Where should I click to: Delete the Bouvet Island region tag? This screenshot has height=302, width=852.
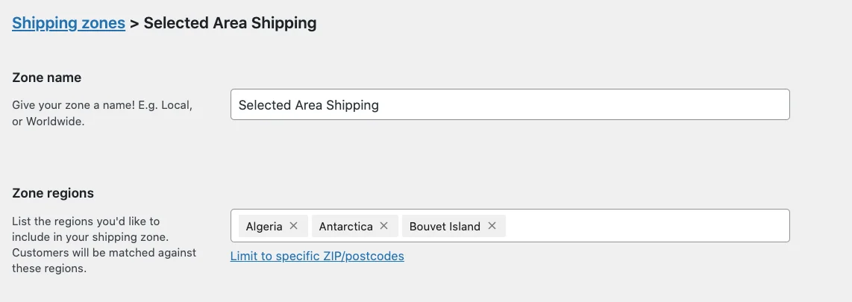tap(492, 226)
